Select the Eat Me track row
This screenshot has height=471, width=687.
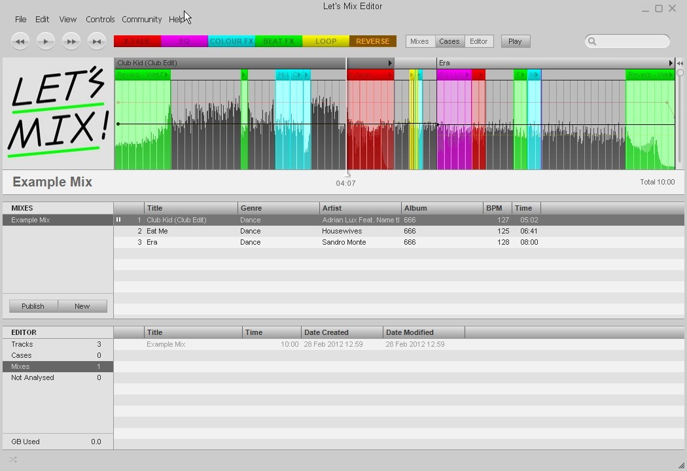pos(262,231)
